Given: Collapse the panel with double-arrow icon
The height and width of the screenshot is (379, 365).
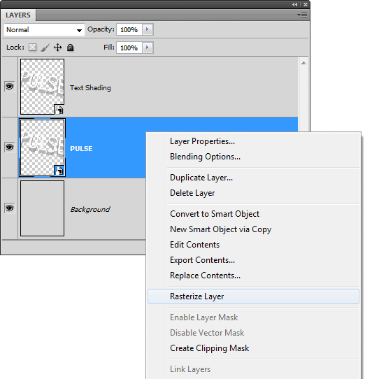Looking at the screenshot, I should coord(294,4).
